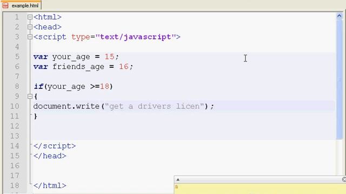Click the number 18 in the if condition
This screenshot has height=194, width=346.
(x=104, y=86)
